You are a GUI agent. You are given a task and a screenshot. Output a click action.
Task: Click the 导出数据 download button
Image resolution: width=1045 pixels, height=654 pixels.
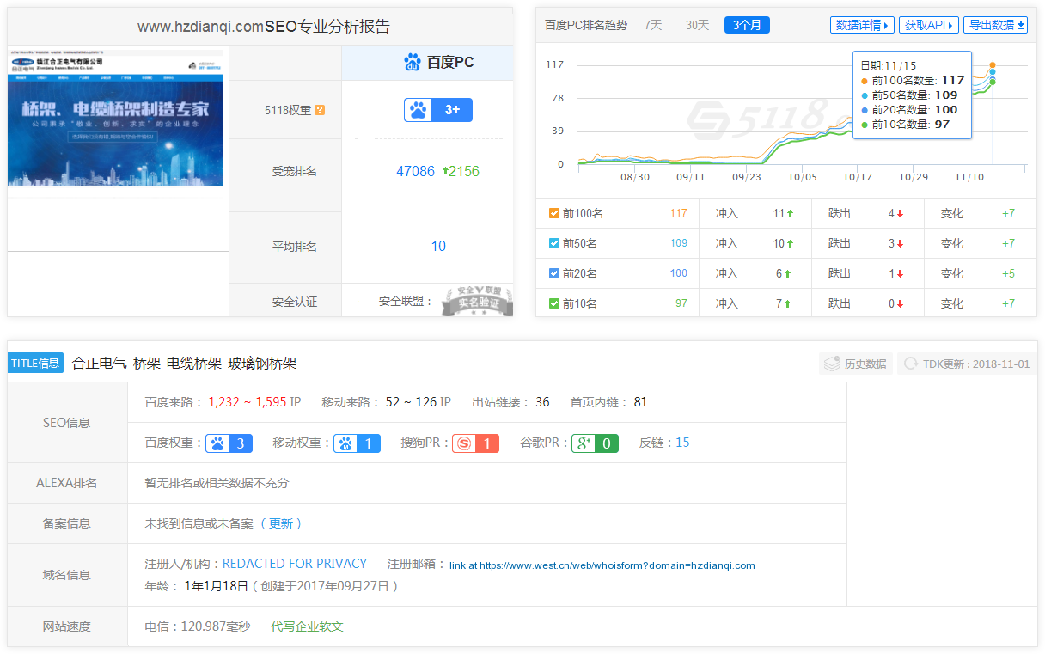[x=996, y=25]
